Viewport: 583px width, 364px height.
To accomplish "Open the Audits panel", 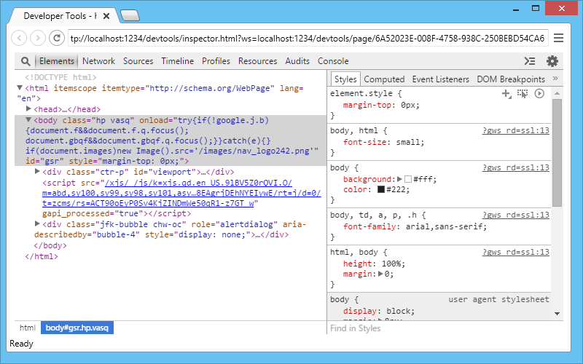I will click(x=297, y=61).
